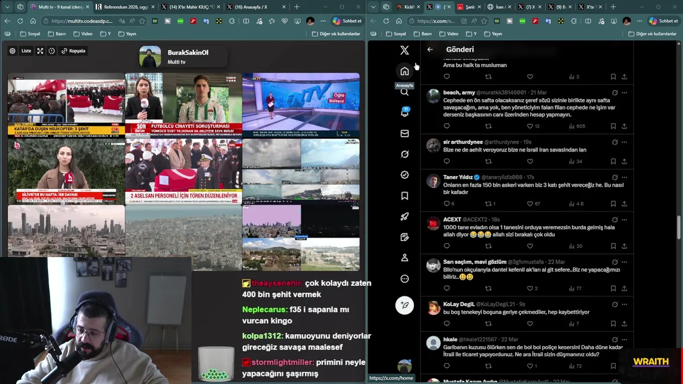Click the Liste button in Multi tv
683x384 pixels.
click(26, 51)
